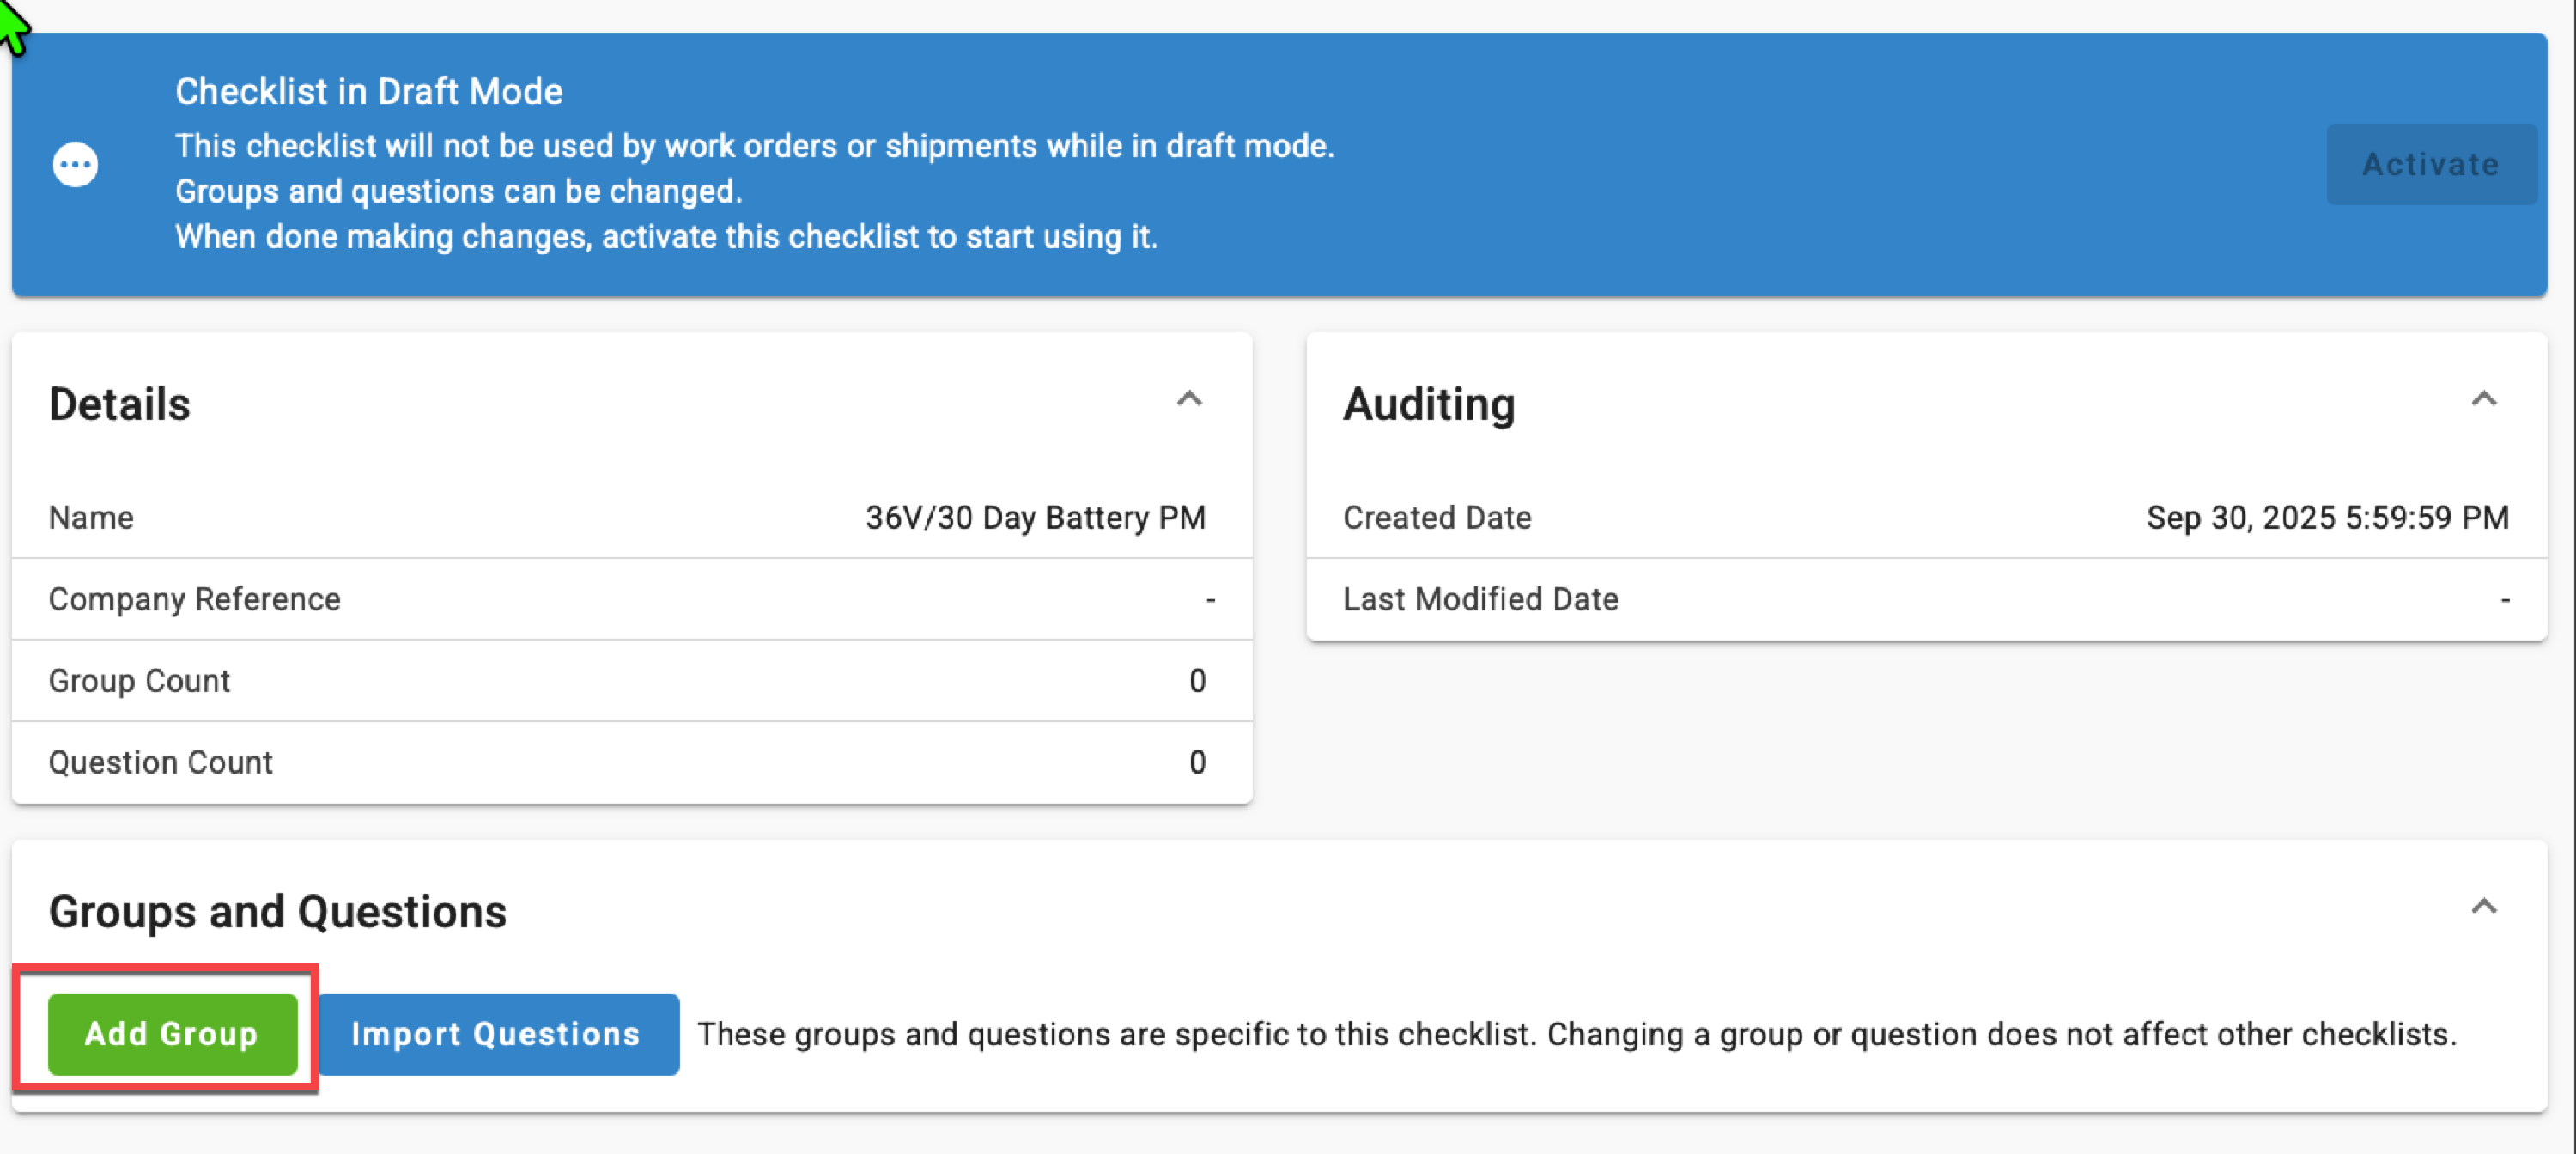Click the Activate button

tap(2430, 165)
